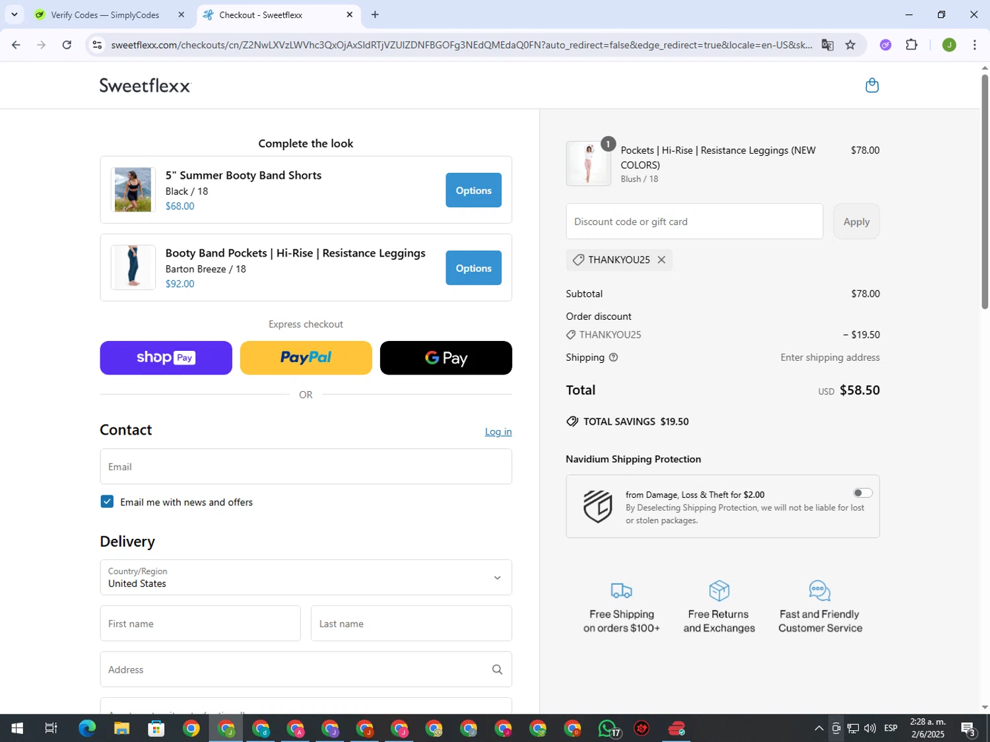Screen dimensions: 990x742
Task: Open the shopping bag cart icon
Action: 872,85
